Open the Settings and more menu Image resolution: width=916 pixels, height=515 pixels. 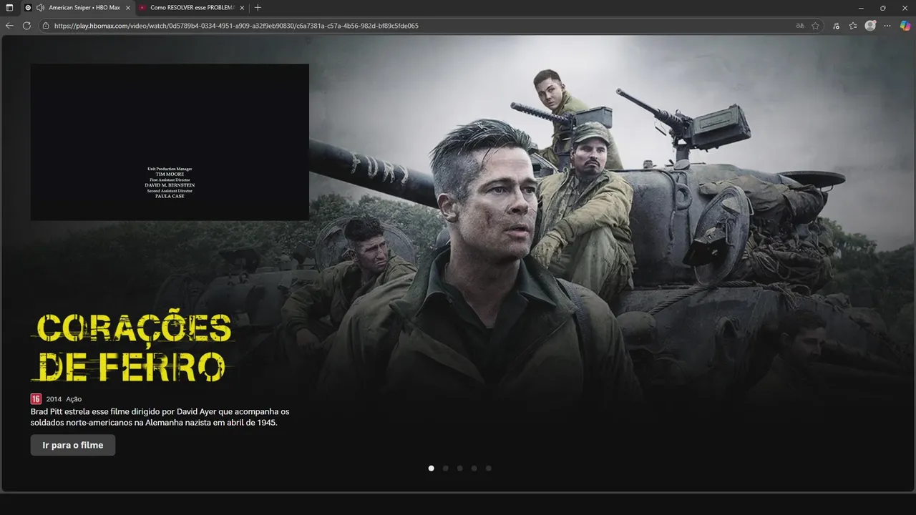point(887,26)
